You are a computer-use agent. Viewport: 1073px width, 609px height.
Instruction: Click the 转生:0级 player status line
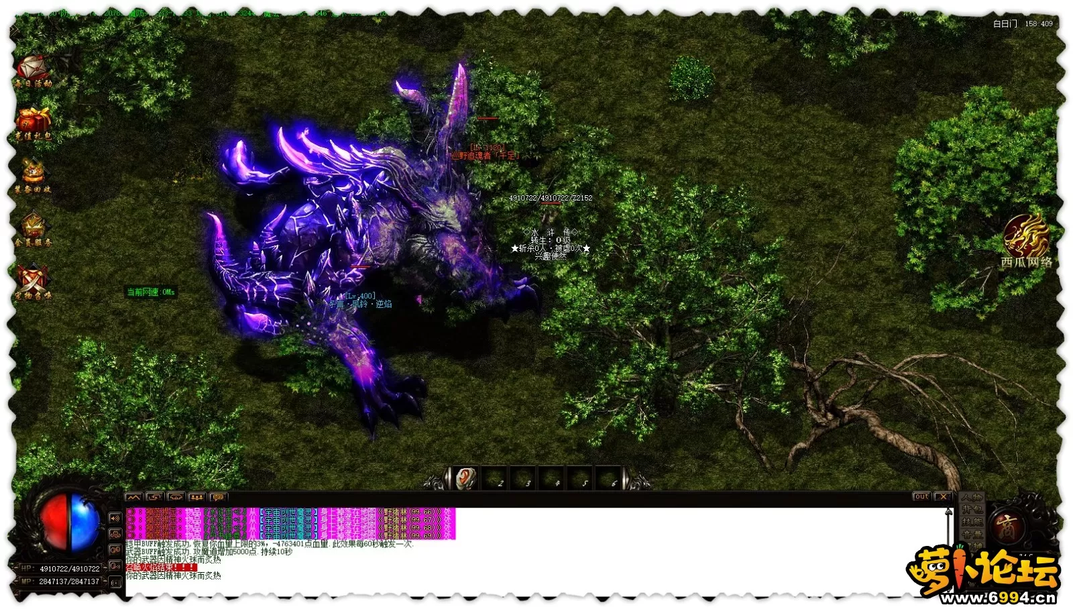click(551, 240)
